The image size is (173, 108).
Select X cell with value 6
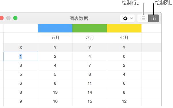(21, 83)
